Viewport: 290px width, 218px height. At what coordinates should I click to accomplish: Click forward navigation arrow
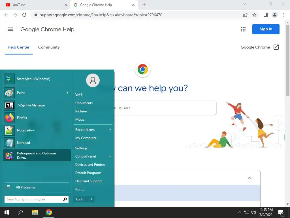pyautogui.click(x=15, y=15)
